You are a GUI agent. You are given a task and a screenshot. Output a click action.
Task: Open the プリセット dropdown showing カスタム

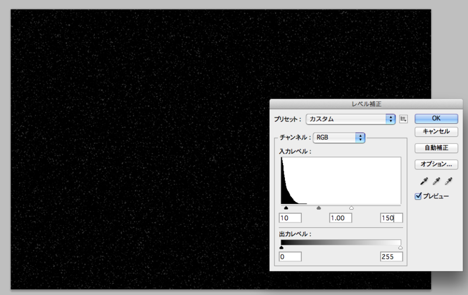350,119
